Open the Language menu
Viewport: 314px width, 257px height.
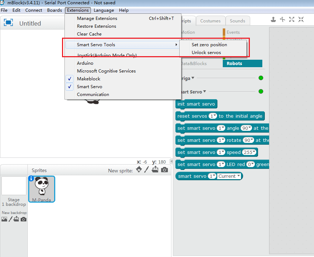pyautogui.click(x=104, y=10)
